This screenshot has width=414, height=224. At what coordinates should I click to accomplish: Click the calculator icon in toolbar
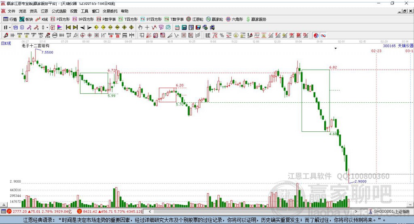184,27
